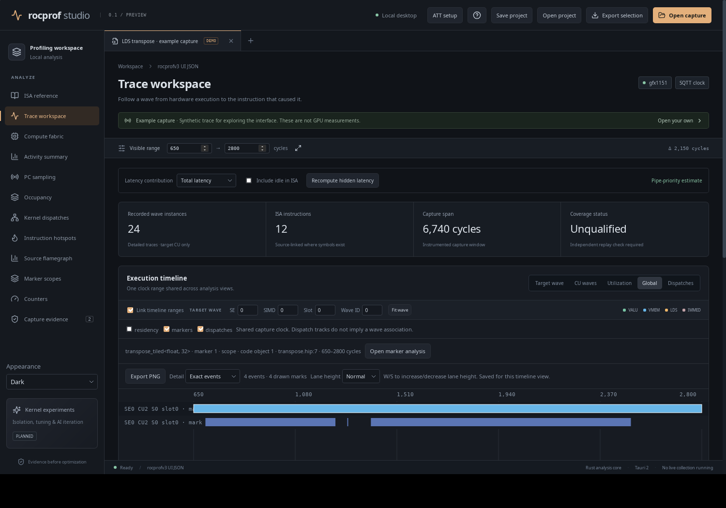Image resolution: width=726 pixels, height=508 pixels.
Task: Click the rocprof studio logo icon
Action: coord(16,15)
